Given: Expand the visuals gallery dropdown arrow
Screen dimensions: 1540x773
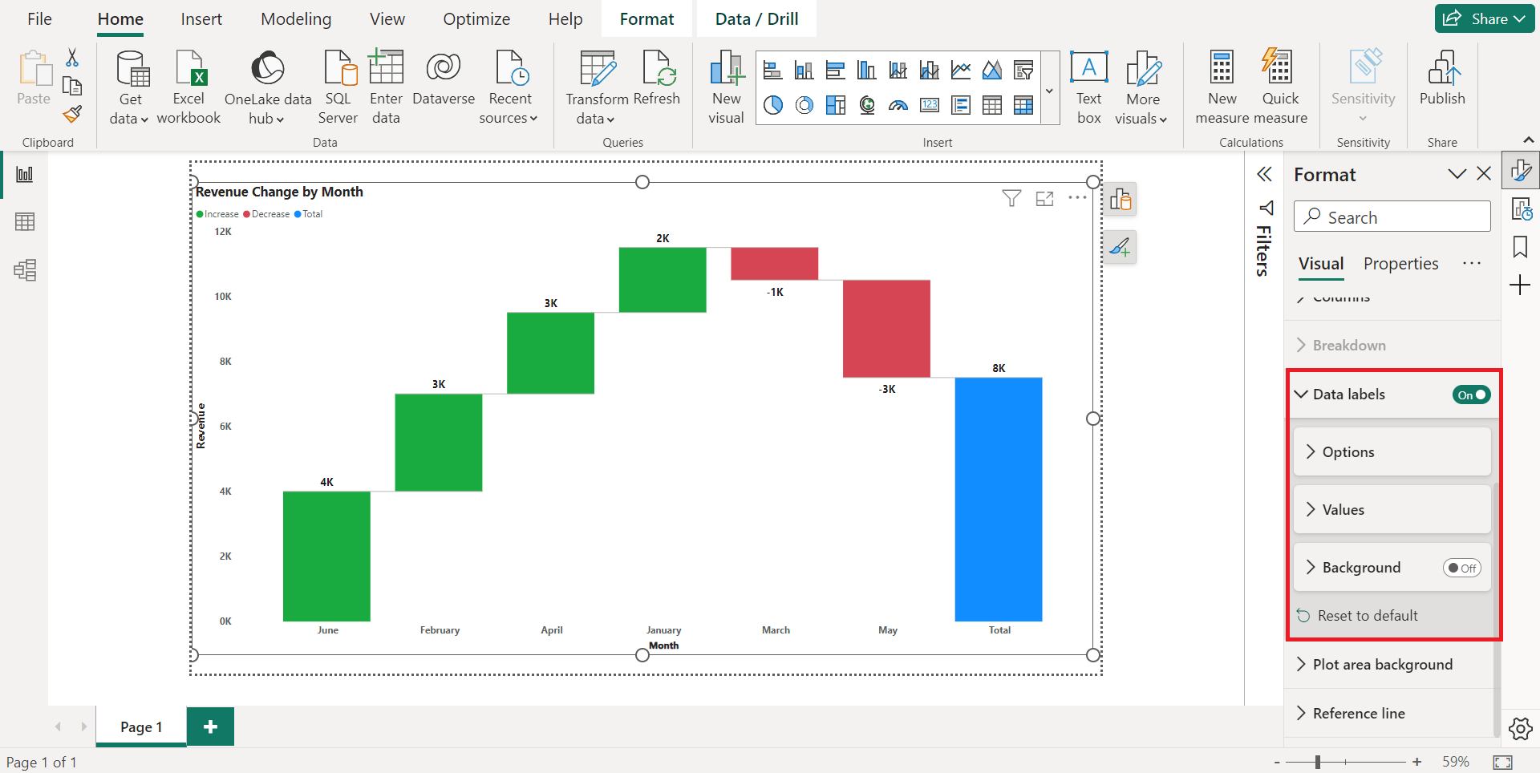Looking at the screenshot, I should pos(1049,90).
